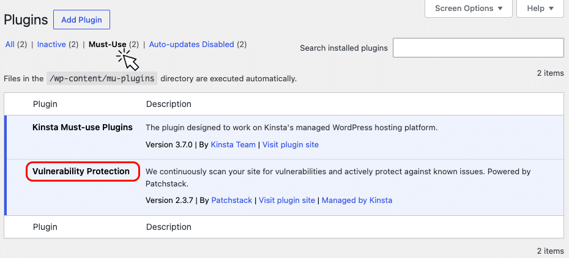
Task: Open the Kinsta Team author link
Action: [233, 144]
